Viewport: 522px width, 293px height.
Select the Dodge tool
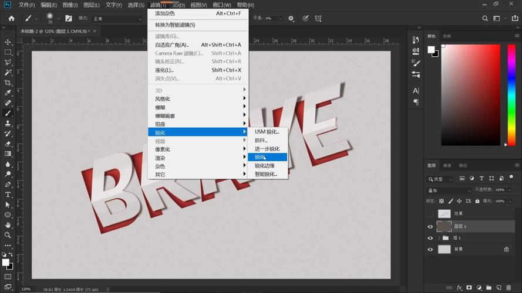(8, 174)
